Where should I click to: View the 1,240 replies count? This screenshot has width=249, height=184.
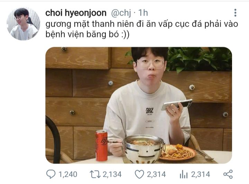pyautogui.click(x=68, y=174)
